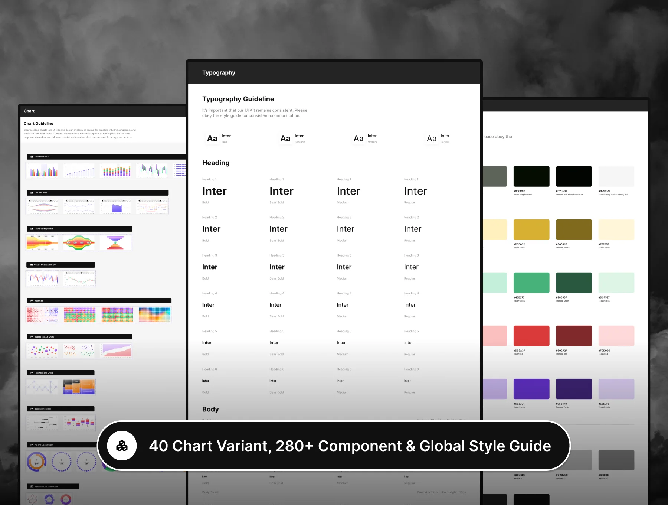Select the #878787 neutral gray swatch
Viewport: 668px width, 505px height.
point(616,460)
